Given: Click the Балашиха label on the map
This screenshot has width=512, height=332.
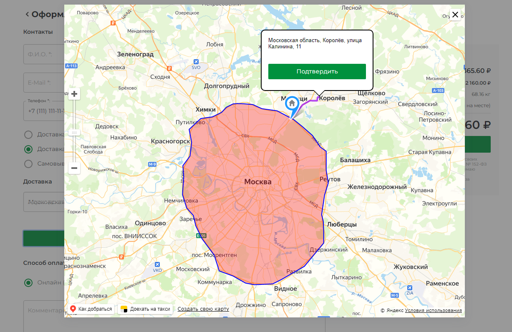Looking at the screenshot, I should coord(355,160).
